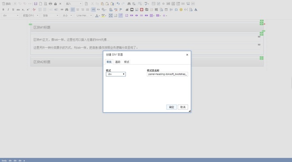The image size is (292, 162).
Task: Insert special character (Omega icon)
Action: point(176,10)
